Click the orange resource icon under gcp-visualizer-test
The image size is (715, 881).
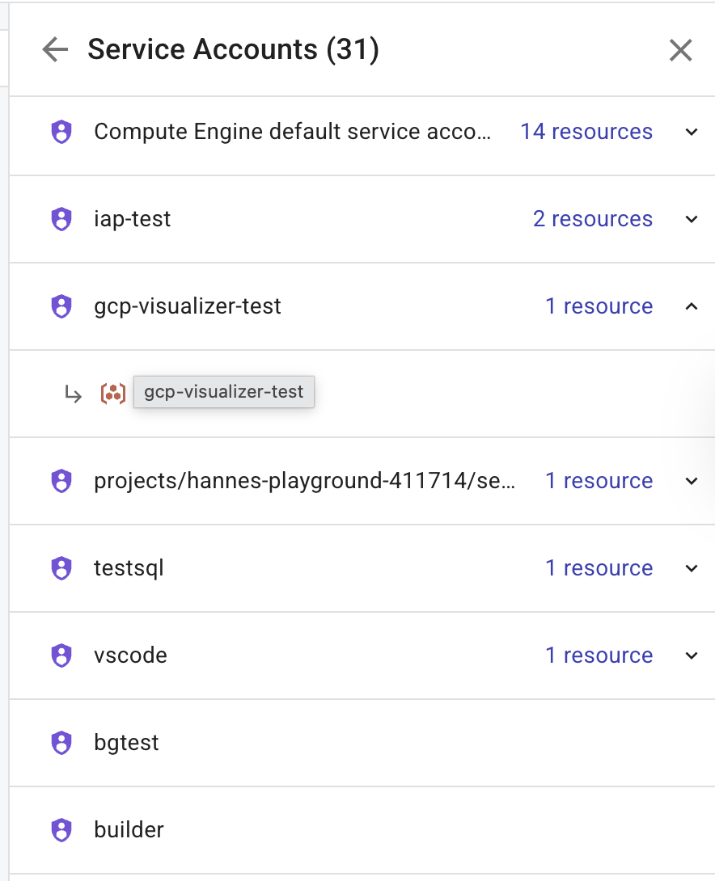[112, 394]
